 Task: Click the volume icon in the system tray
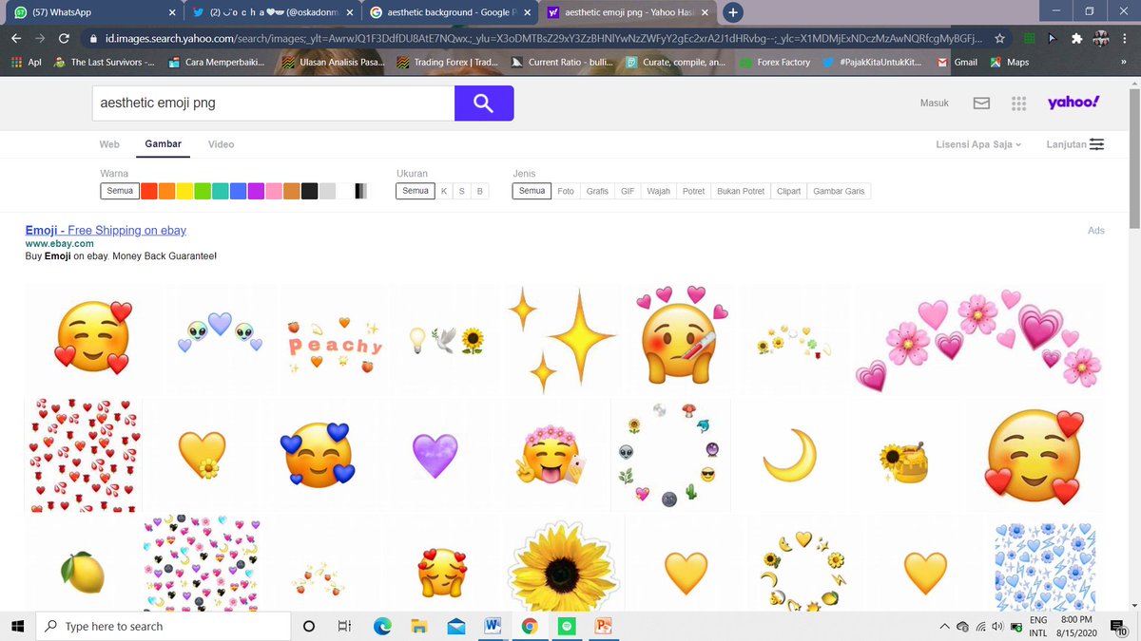pyautogui.click(x=996, y=626)
